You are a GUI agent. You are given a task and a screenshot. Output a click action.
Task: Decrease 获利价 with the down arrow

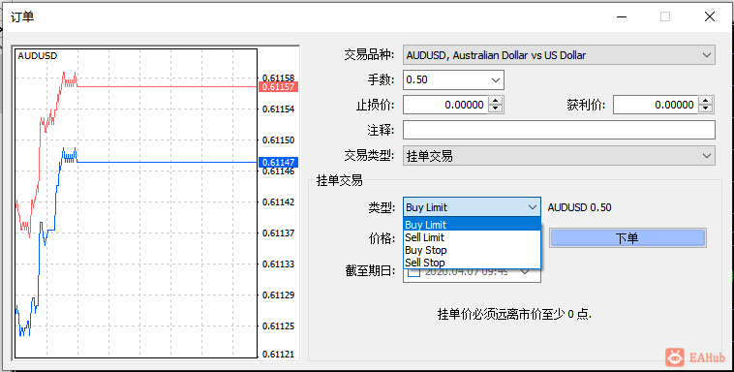click(x=706, y=109)
